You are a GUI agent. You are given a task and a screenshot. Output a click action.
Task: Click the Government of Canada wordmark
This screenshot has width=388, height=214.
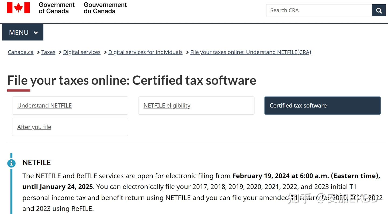pyautogui.click(x=57, y=8)
